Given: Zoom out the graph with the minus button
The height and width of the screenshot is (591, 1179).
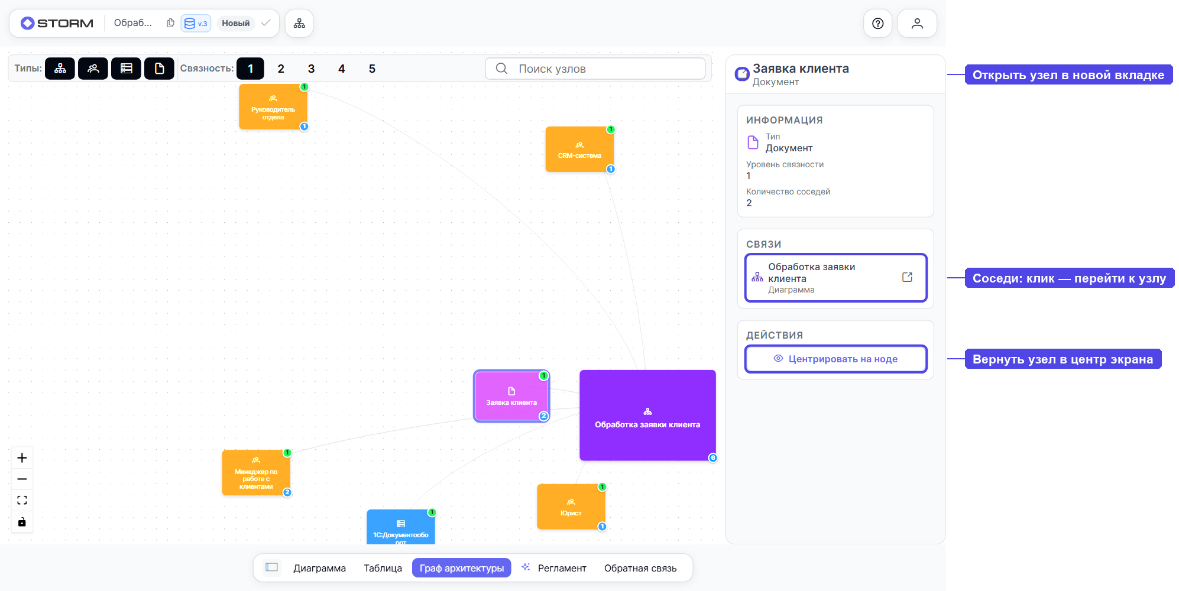Looking at the screenshot, I should pyautogui.click(x=22, y=479).
